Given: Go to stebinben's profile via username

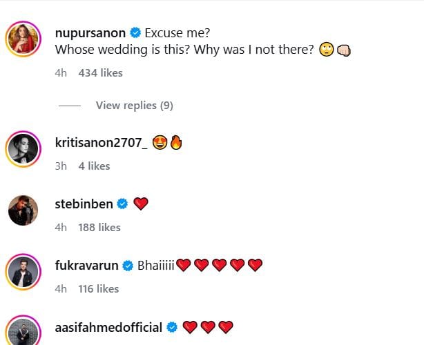Looking at the screenshot, I should coord(84,204).
